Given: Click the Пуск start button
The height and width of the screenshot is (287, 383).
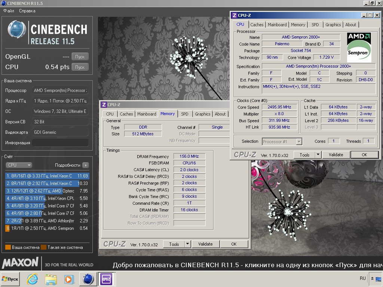Looking at the screenshot, I should point(10,279).
